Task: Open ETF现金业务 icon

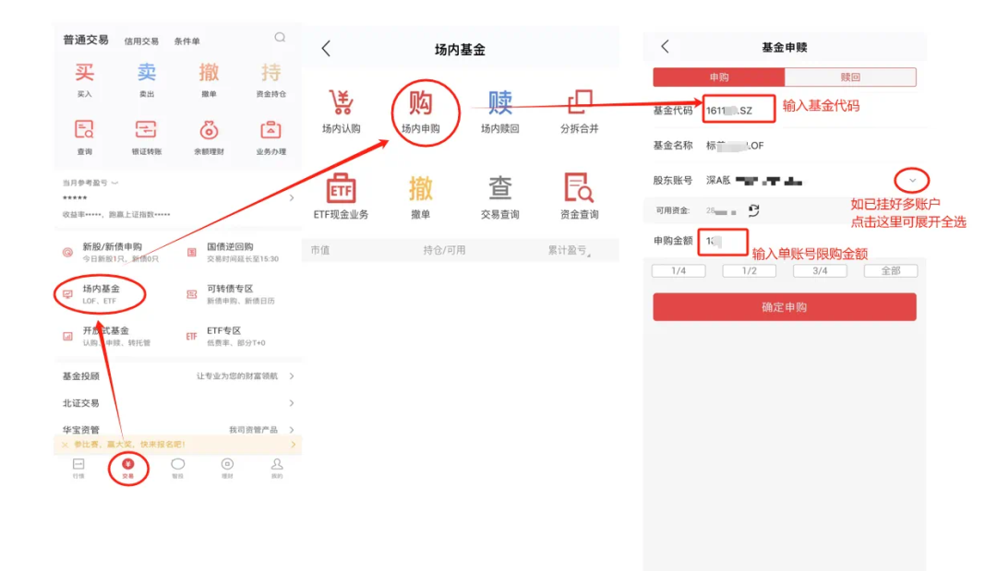Action: coord(341,189)
